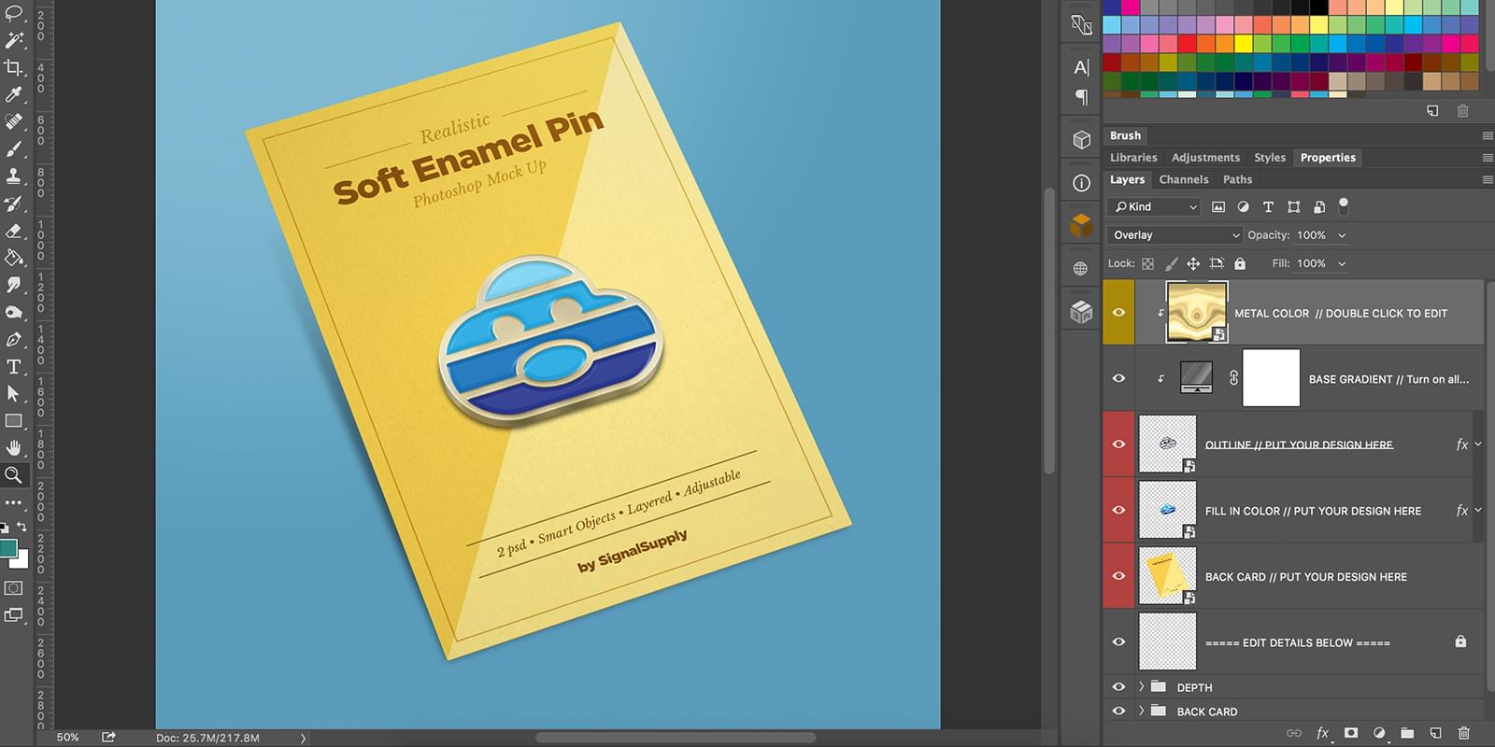Select the Eyedropper tool
The image size is (1495, 747).
coord(14,94)
